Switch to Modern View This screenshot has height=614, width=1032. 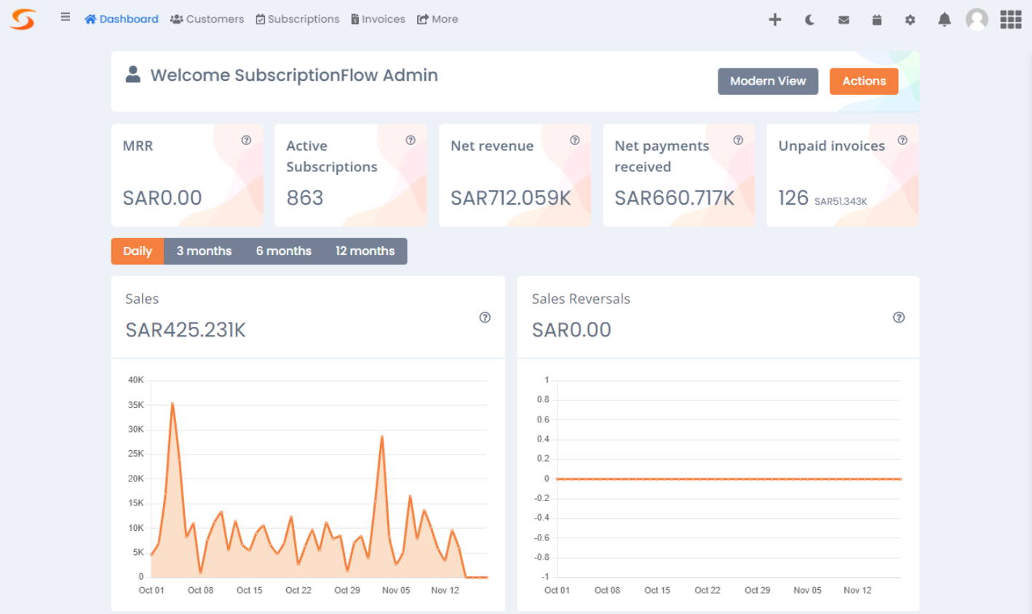(768, 82)
